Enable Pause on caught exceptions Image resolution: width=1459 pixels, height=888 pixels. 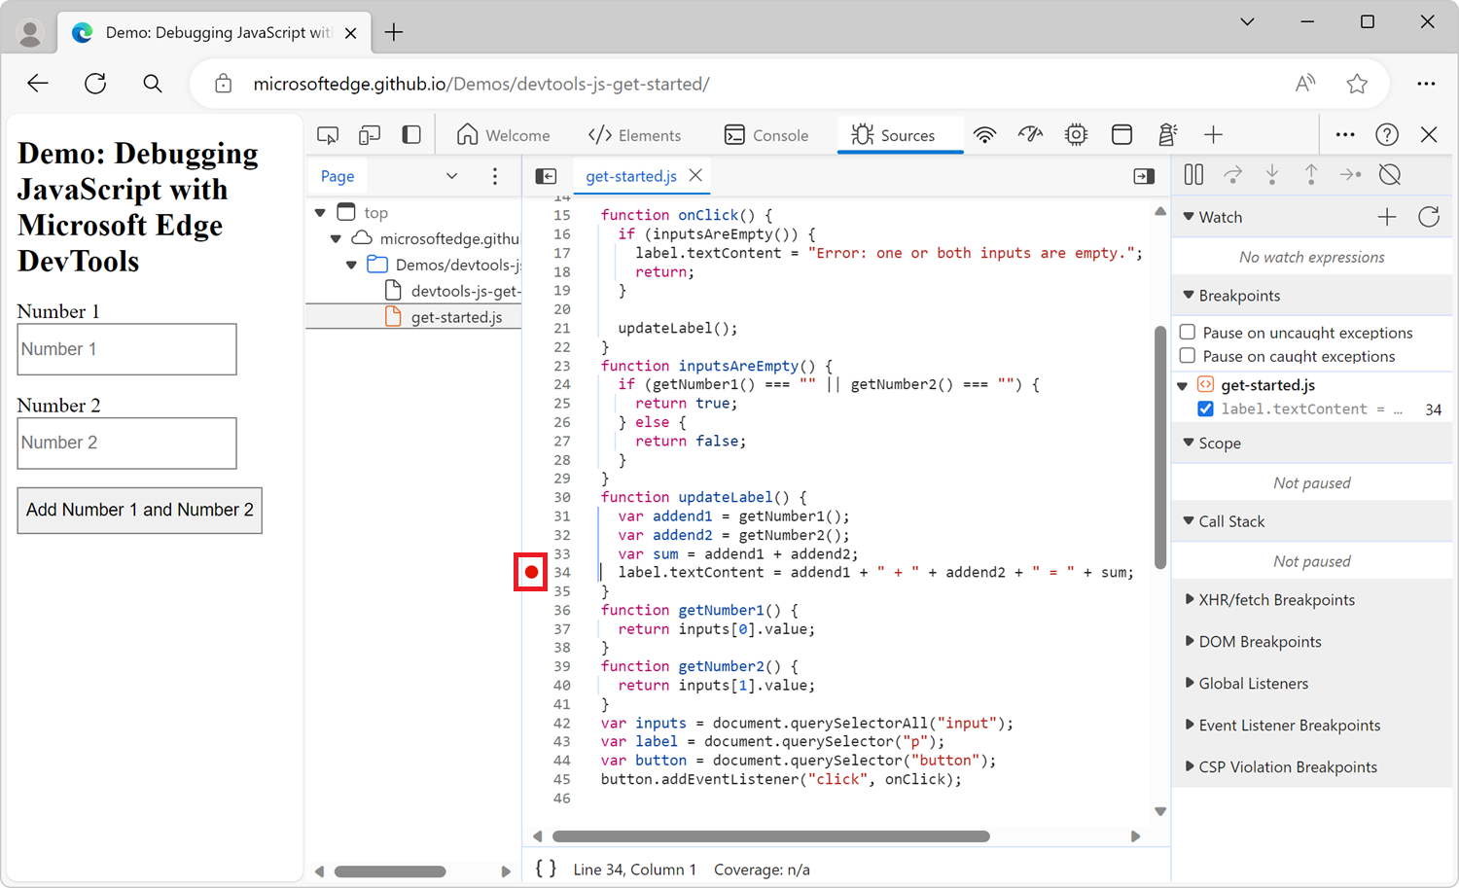(1187, 355)
